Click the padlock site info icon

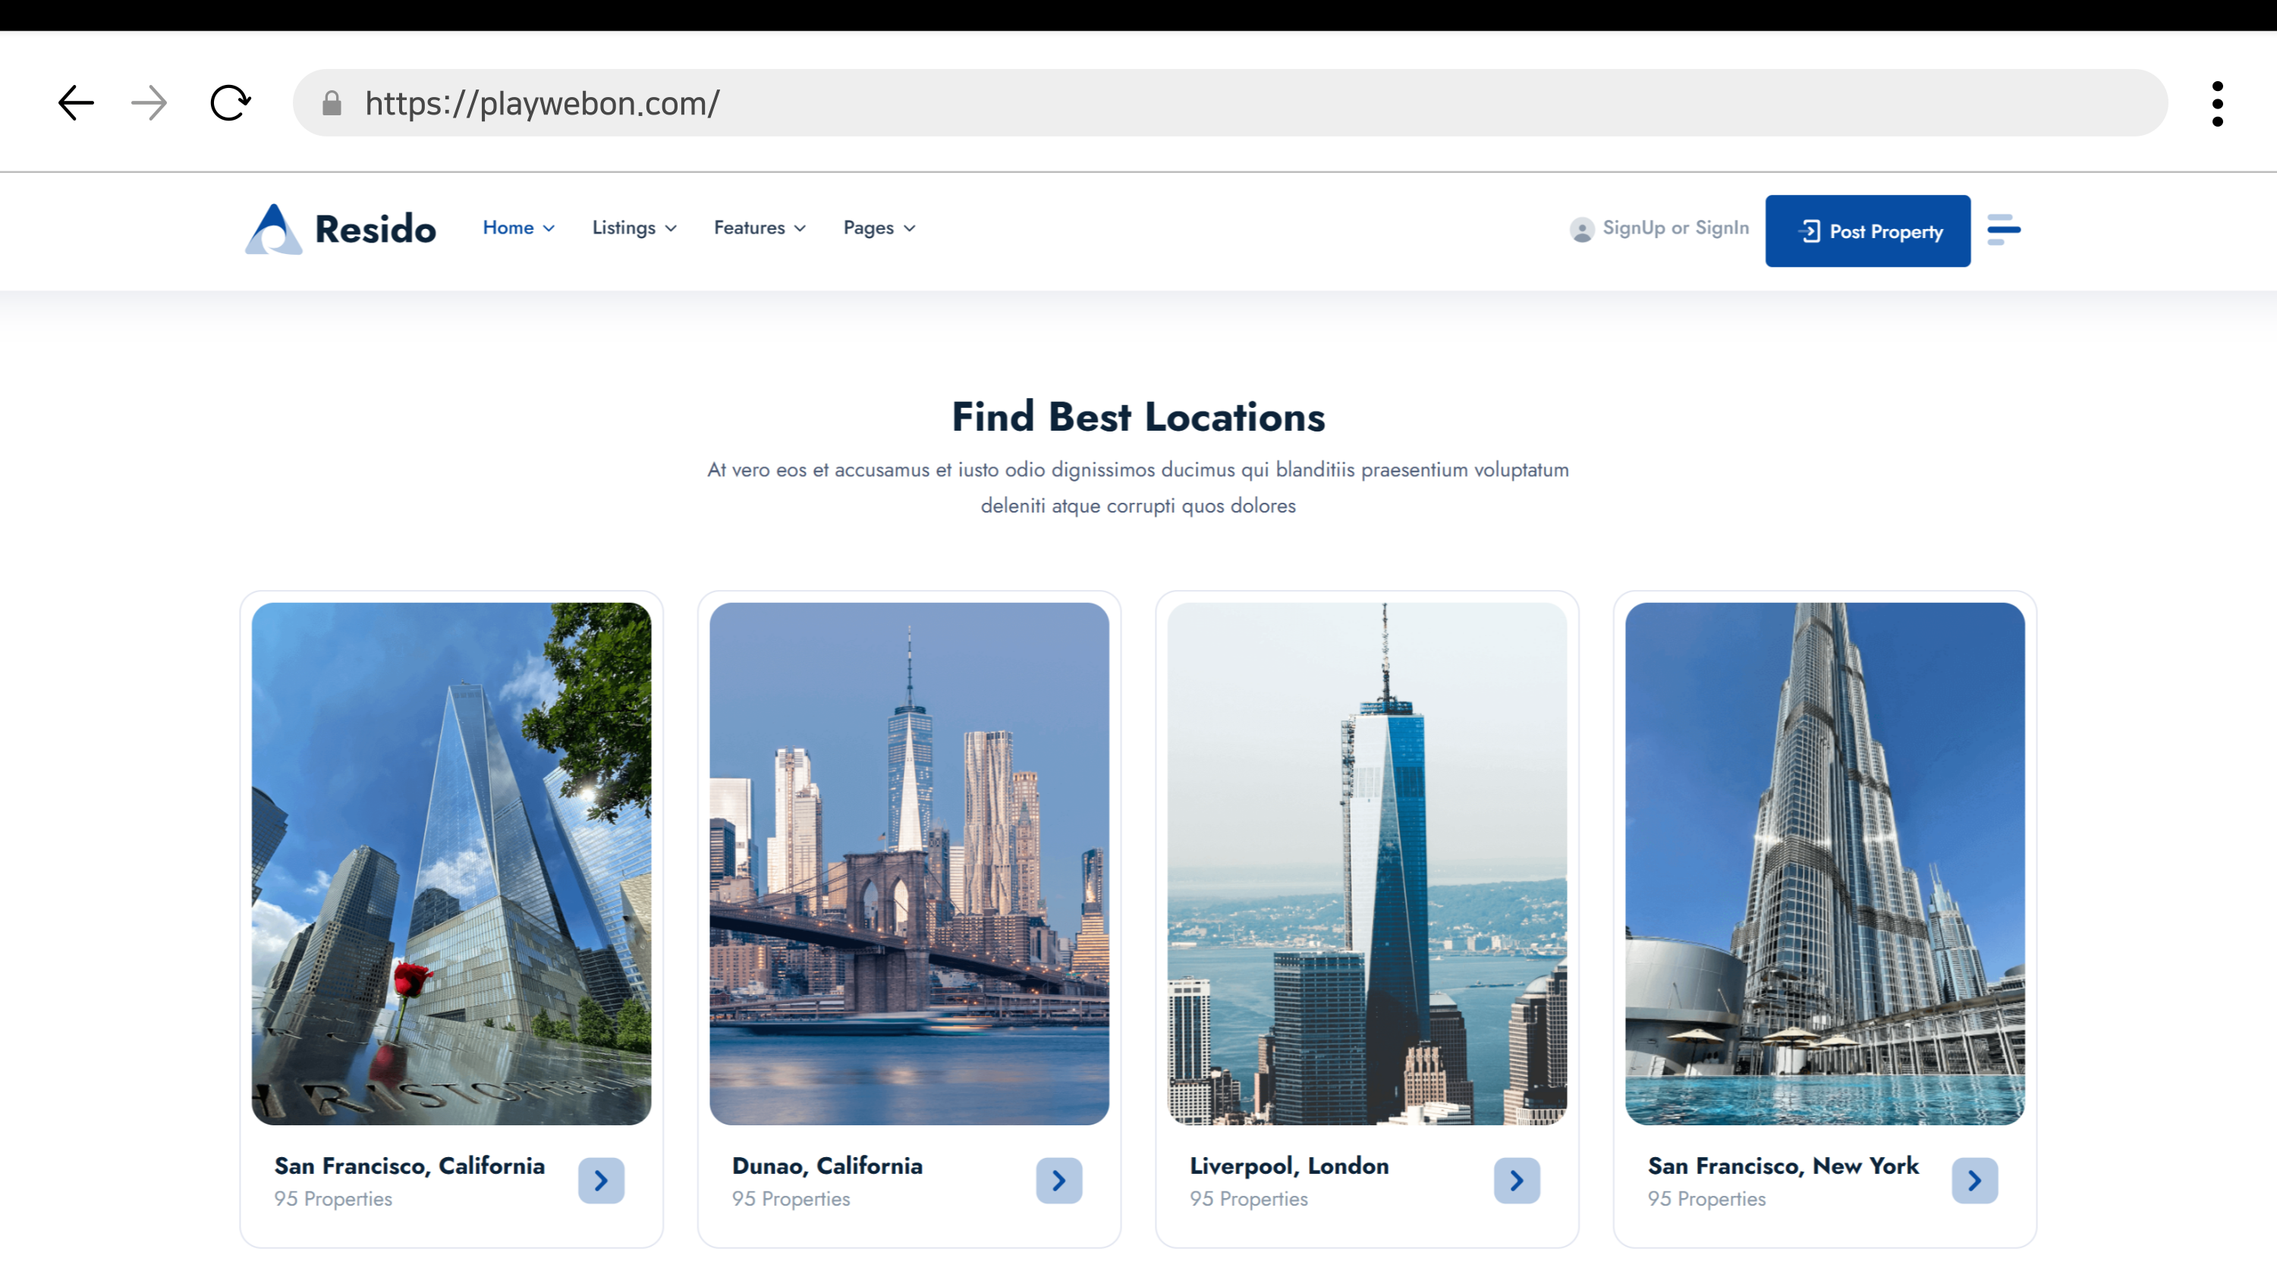(332, 103)
